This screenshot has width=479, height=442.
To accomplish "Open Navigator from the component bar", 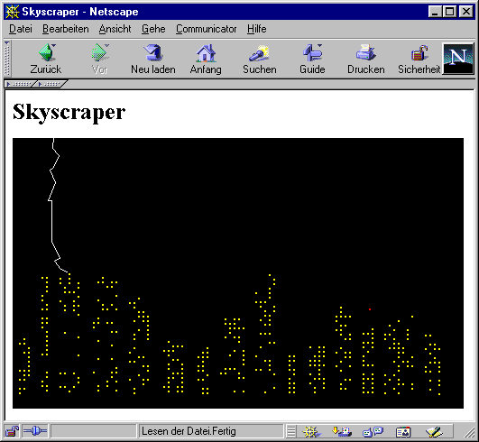I will 311,431.
